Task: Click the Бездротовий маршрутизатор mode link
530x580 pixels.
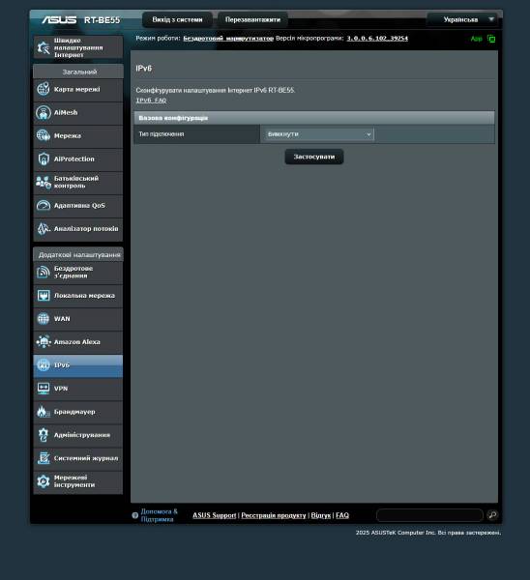Action: (x=228, y=39)
